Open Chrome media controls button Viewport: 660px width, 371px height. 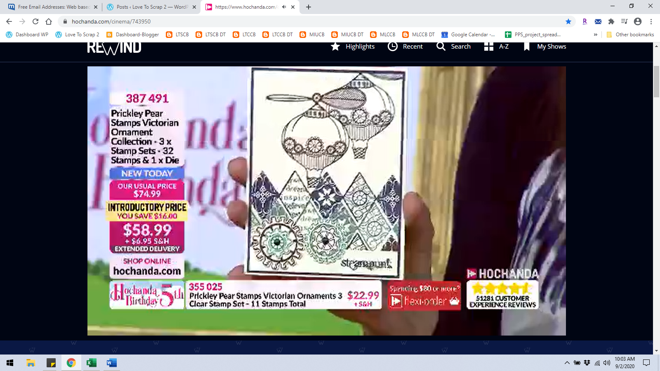click(x=624, y=21)
